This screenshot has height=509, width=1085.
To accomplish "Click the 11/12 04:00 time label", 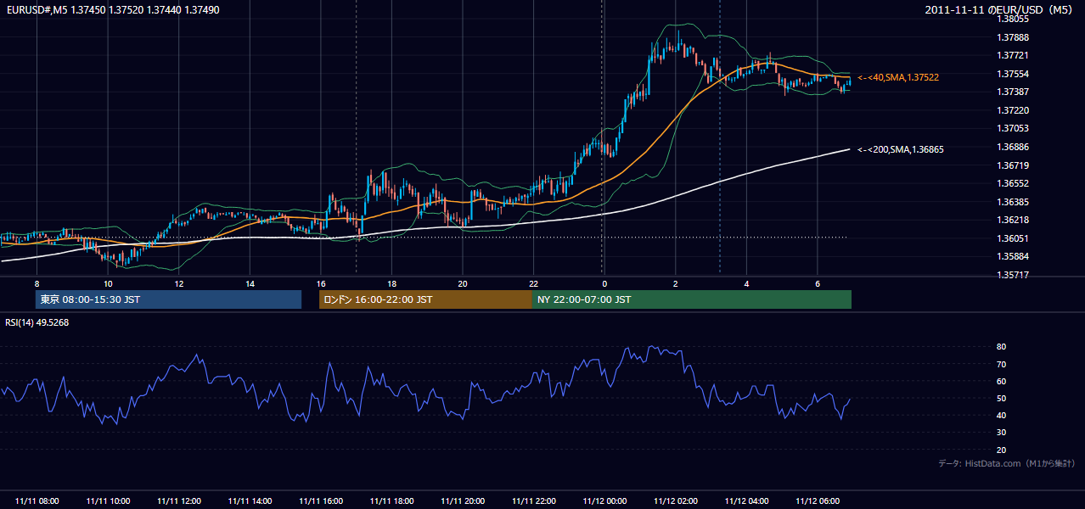I will tap(746, 501).
